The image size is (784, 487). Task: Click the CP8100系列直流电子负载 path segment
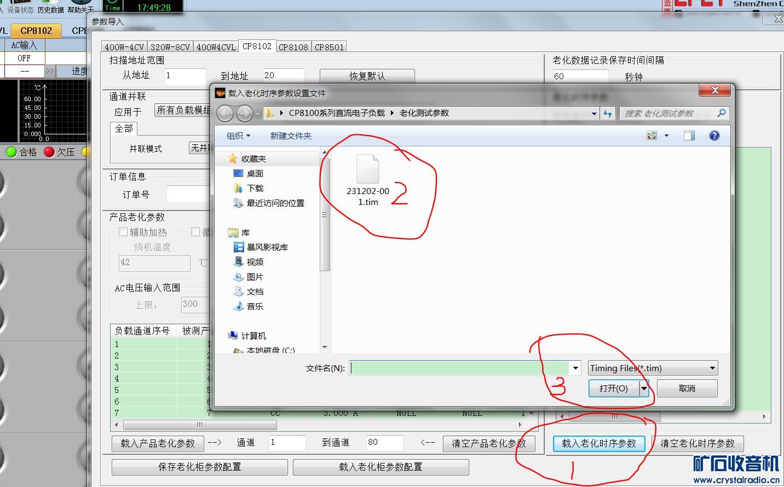click(337, 113)
